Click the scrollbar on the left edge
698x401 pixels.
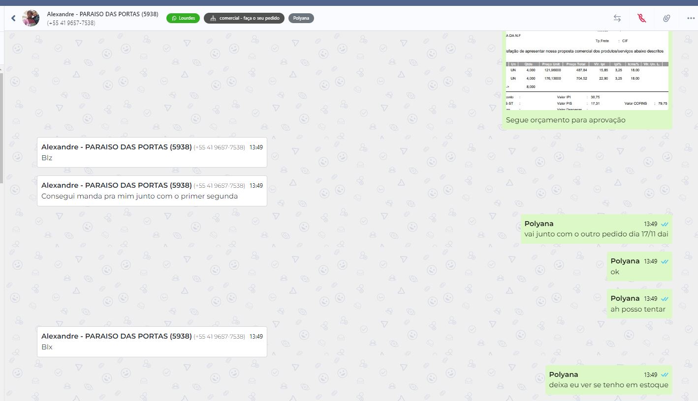click(1, 128)
